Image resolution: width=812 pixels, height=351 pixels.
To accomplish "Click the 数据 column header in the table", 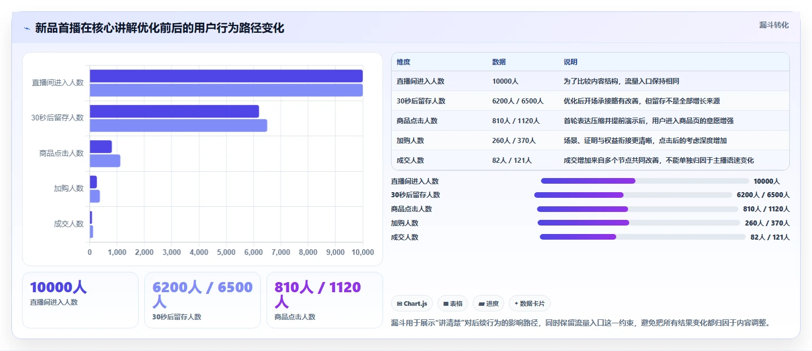I will click(x=499, y=62).
